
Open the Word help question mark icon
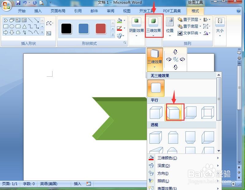pos(239,11)
